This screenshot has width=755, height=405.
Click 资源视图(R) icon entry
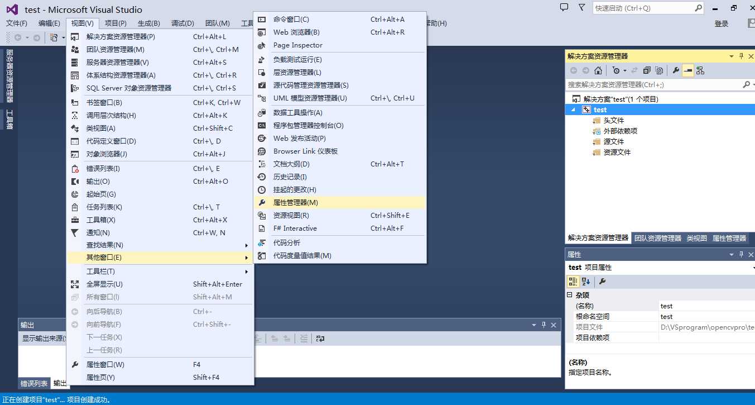[340, 216]
